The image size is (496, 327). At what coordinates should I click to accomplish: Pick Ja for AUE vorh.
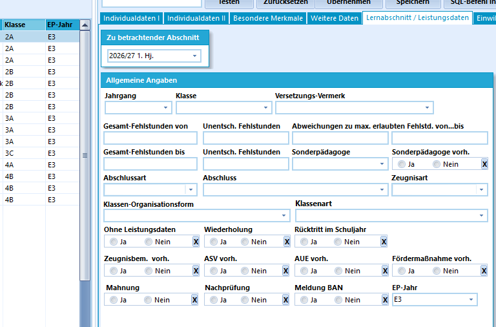(x=309, y=271)
